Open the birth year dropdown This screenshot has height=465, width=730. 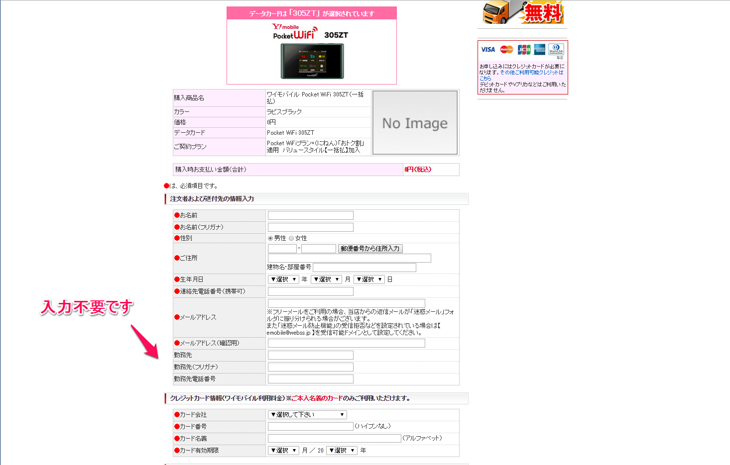[283, 279]
